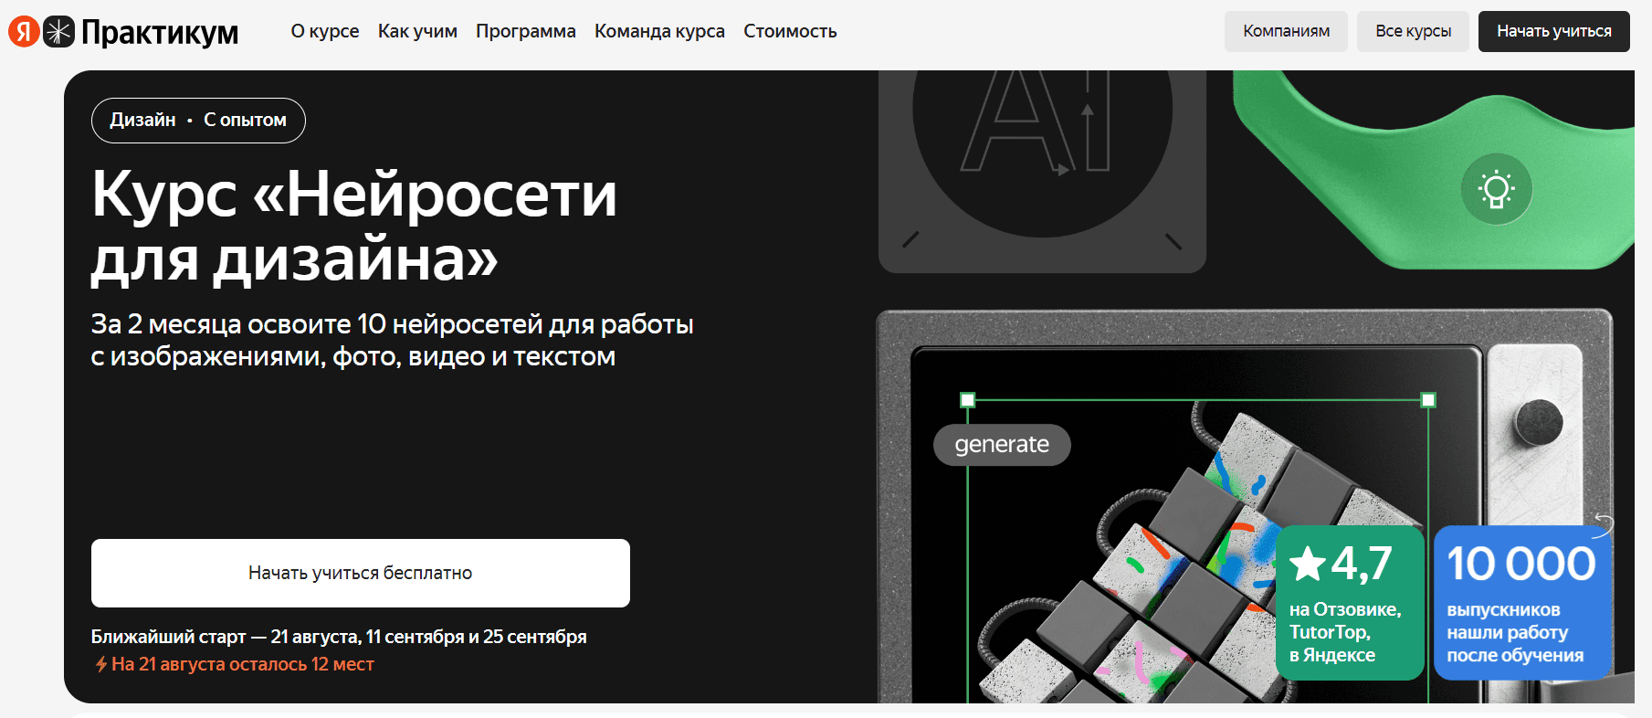
Task: Click the orange lightning bolt icon
Action: tap(101, 664)
